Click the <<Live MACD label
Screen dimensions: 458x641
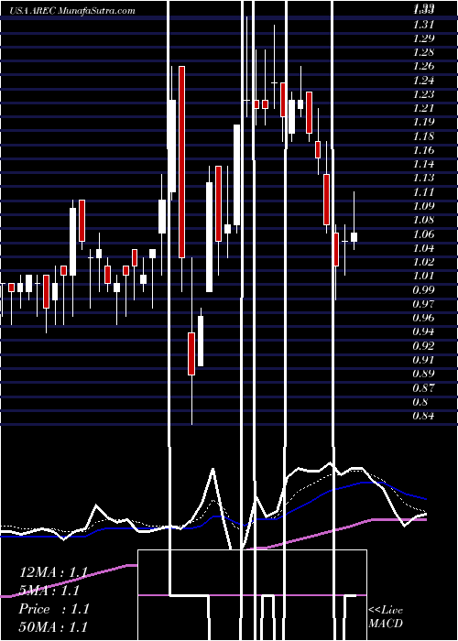(x=386, y=617)
